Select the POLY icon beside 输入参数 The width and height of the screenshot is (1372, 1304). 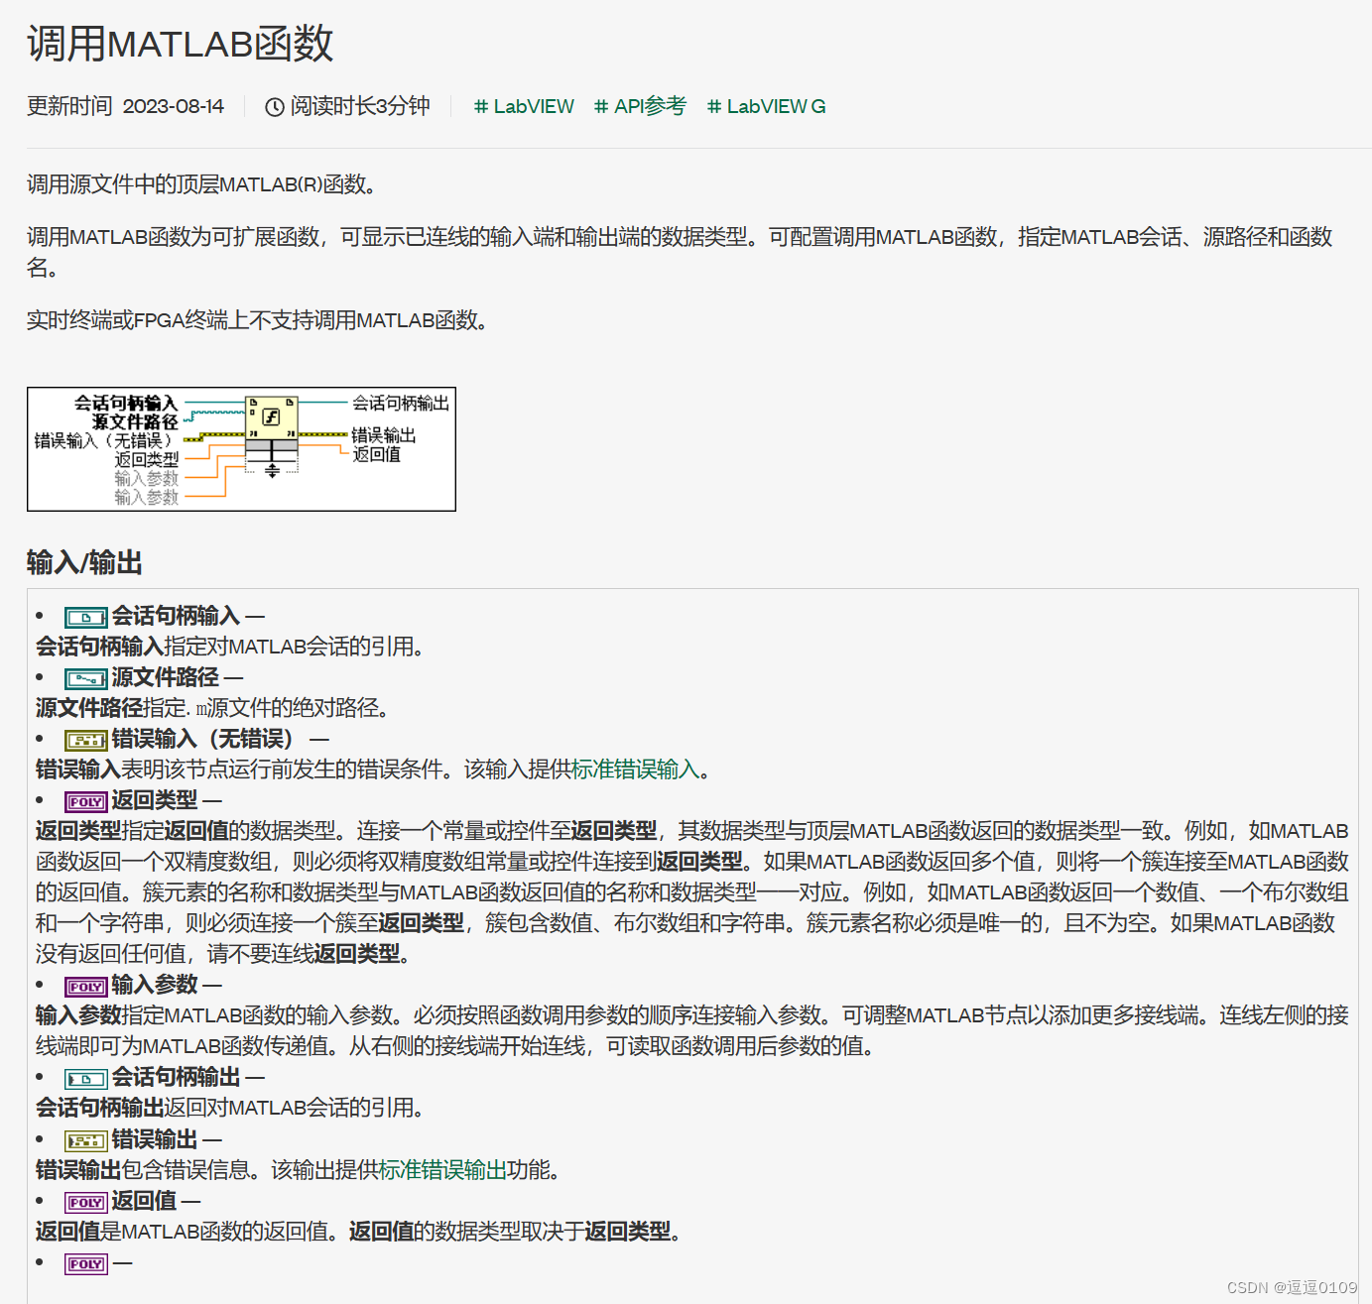tap(85, 986)
